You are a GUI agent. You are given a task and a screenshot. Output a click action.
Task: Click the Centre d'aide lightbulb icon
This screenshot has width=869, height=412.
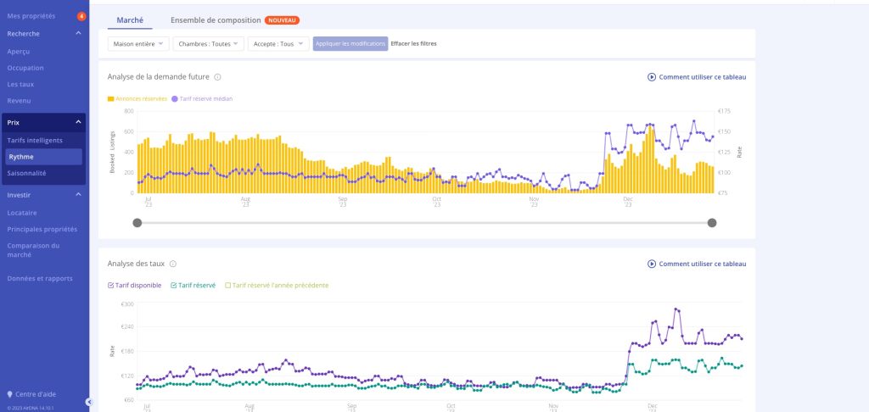(9, 394)
